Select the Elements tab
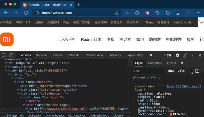Image resolution: width=204 pixels, height=117 pixels. coord(25,55)
